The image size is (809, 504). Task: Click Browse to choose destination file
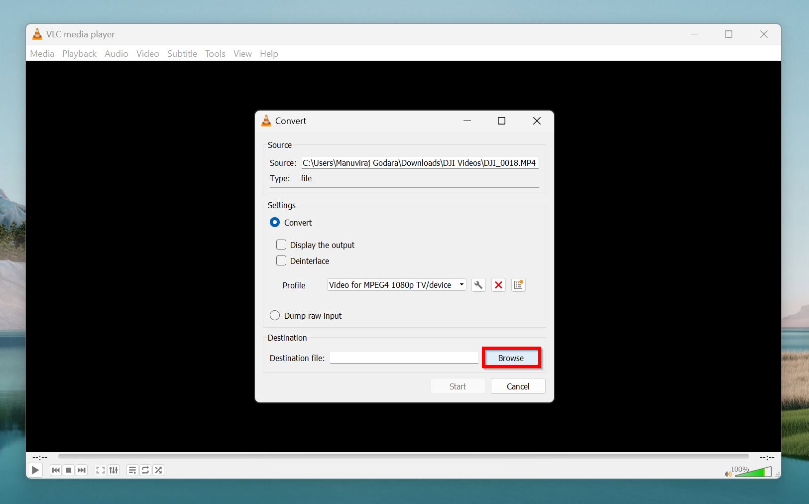point(511,358)
